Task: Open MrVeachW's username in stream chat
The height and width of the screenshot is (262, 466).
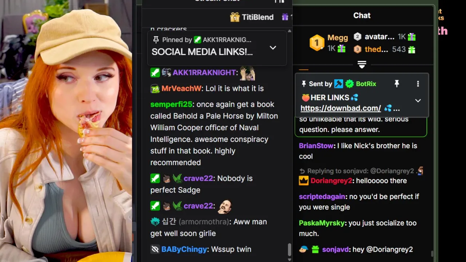Action: 181,88
